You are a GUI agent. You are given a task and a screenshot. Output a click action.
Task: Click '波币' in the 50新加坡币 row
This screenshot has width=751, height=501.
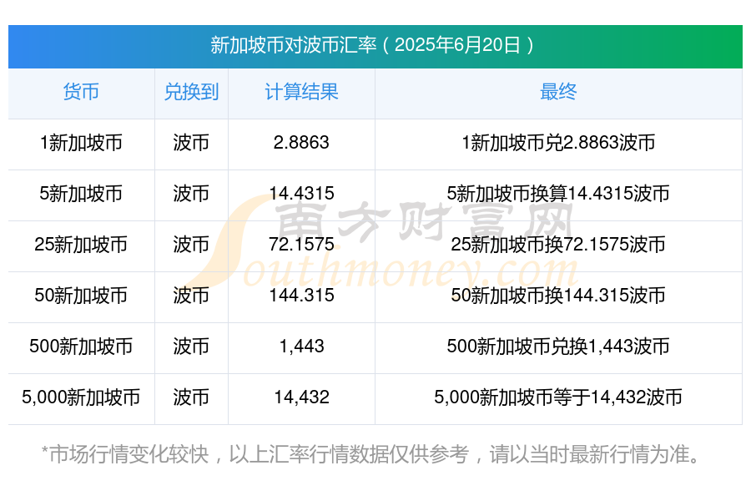[191, 296]
